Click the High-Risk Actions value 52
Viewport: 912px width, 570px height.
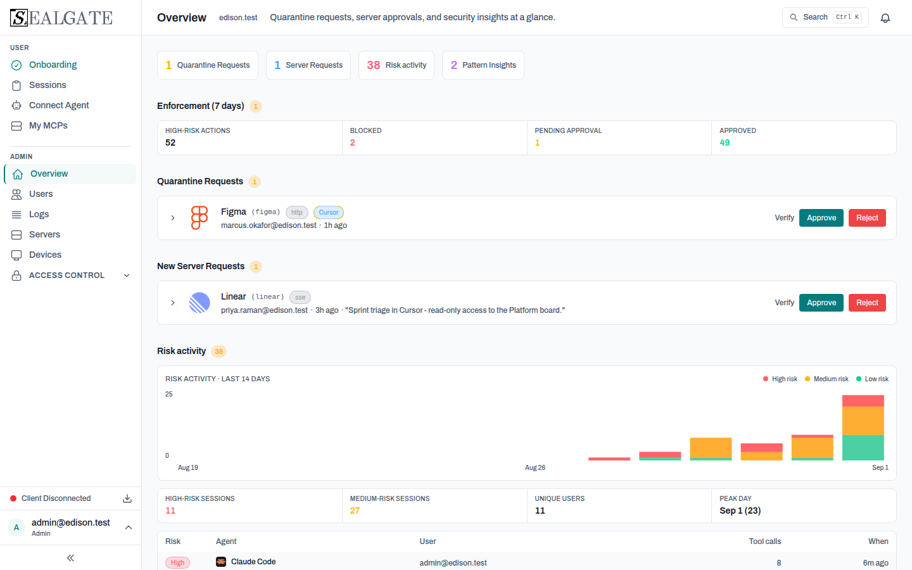(170, 142)
